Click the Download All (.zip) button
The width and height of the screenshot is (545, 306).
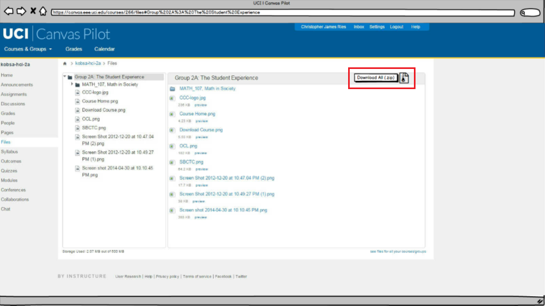tap(376, 78)
